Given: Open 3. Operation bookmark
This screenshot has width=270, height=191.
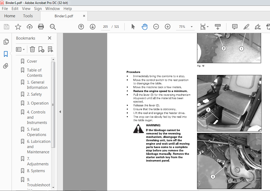Looking at the screenshot, I should pos(38,103).
